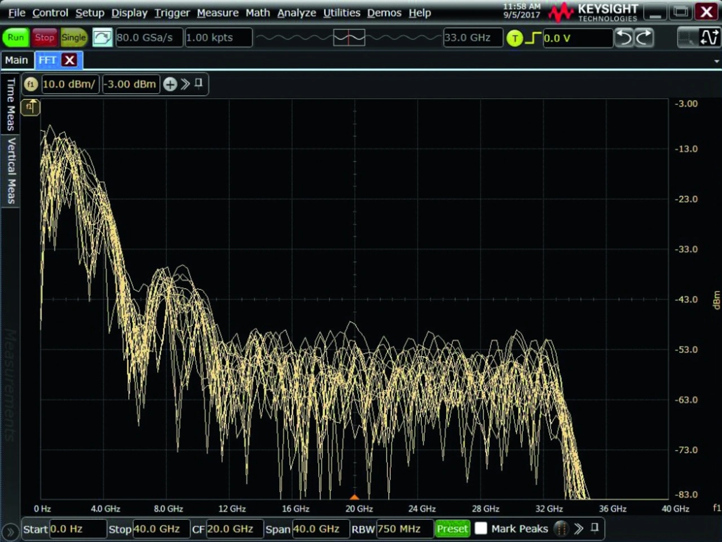Click the Single acquisition button
Viewport: 722px width, 542px height.
click(74, 37)
